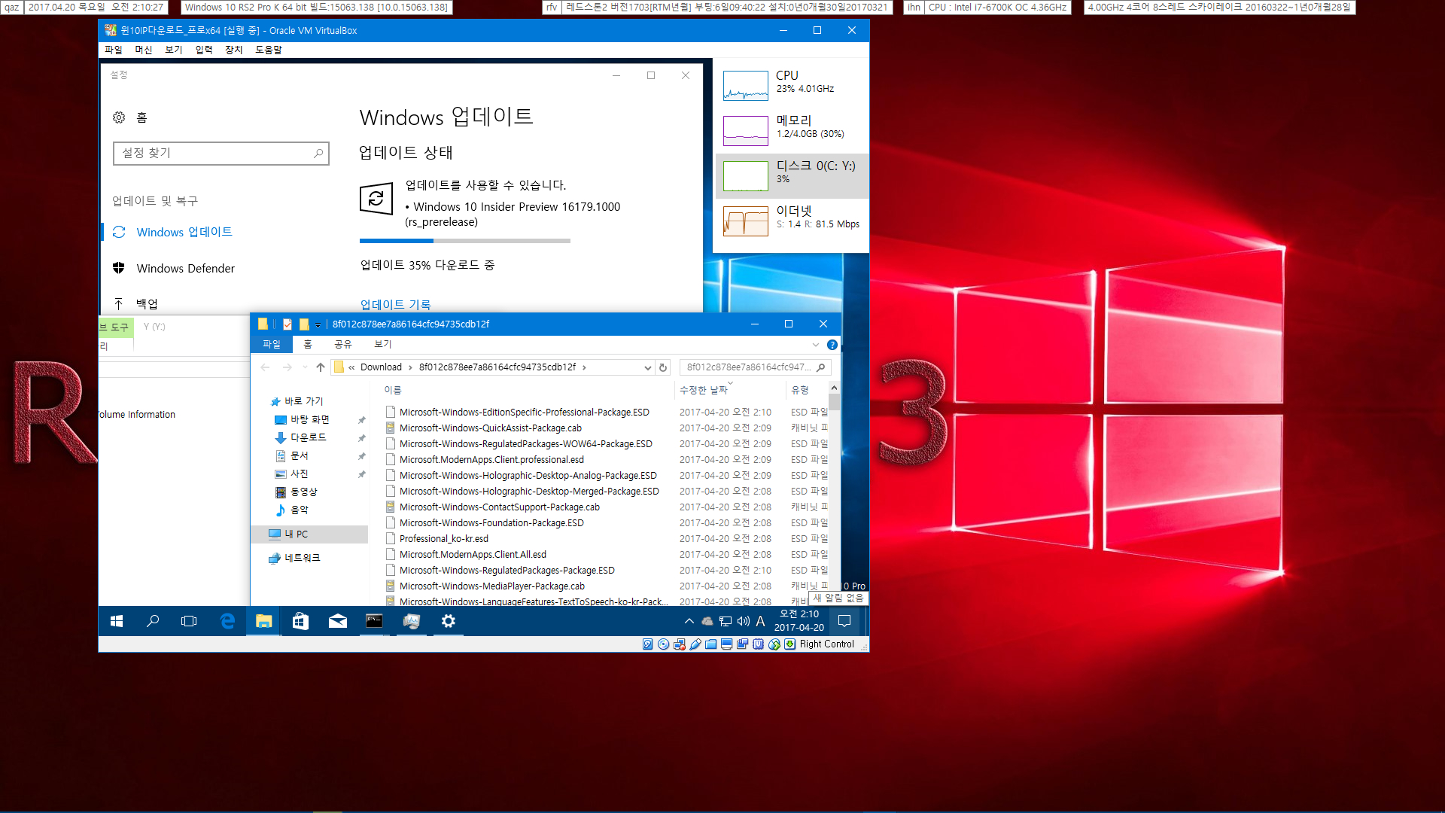Open VirtualBox 파일 menu
The height and width of the screenshot is (813, 1445).
(114, 50)
